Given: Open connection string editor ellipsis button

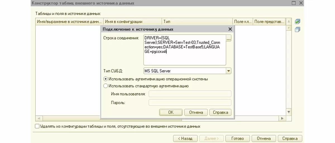Looking at the screenshot, I should [x=229, y=39].
